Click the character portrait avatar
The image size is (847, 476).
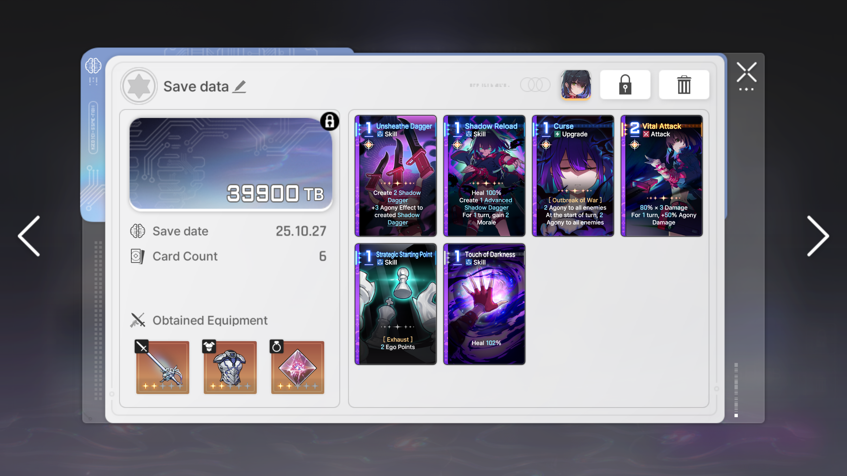point(576,85)
